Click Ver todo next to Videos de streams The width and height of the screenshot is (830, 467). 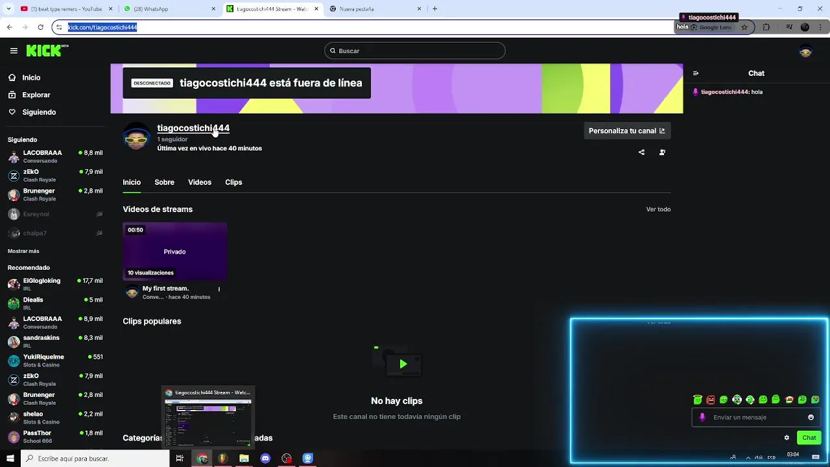point(658,210)
